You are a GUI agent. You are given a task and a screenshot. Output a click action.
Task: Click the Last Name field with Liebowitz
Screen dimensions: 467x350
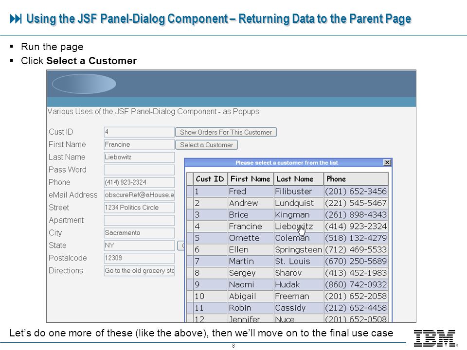(x=139, y=157)
